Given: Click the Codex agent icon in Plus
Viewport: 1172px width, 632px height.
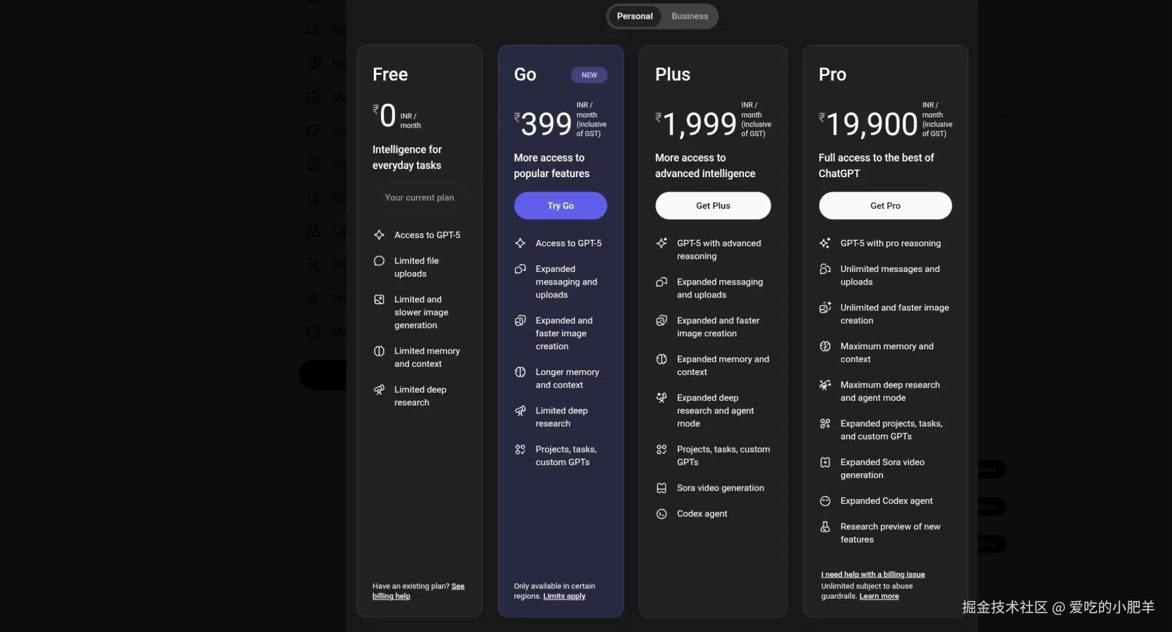Looking at the screenshot, I should pyautogui.click(x=662, y=514).
